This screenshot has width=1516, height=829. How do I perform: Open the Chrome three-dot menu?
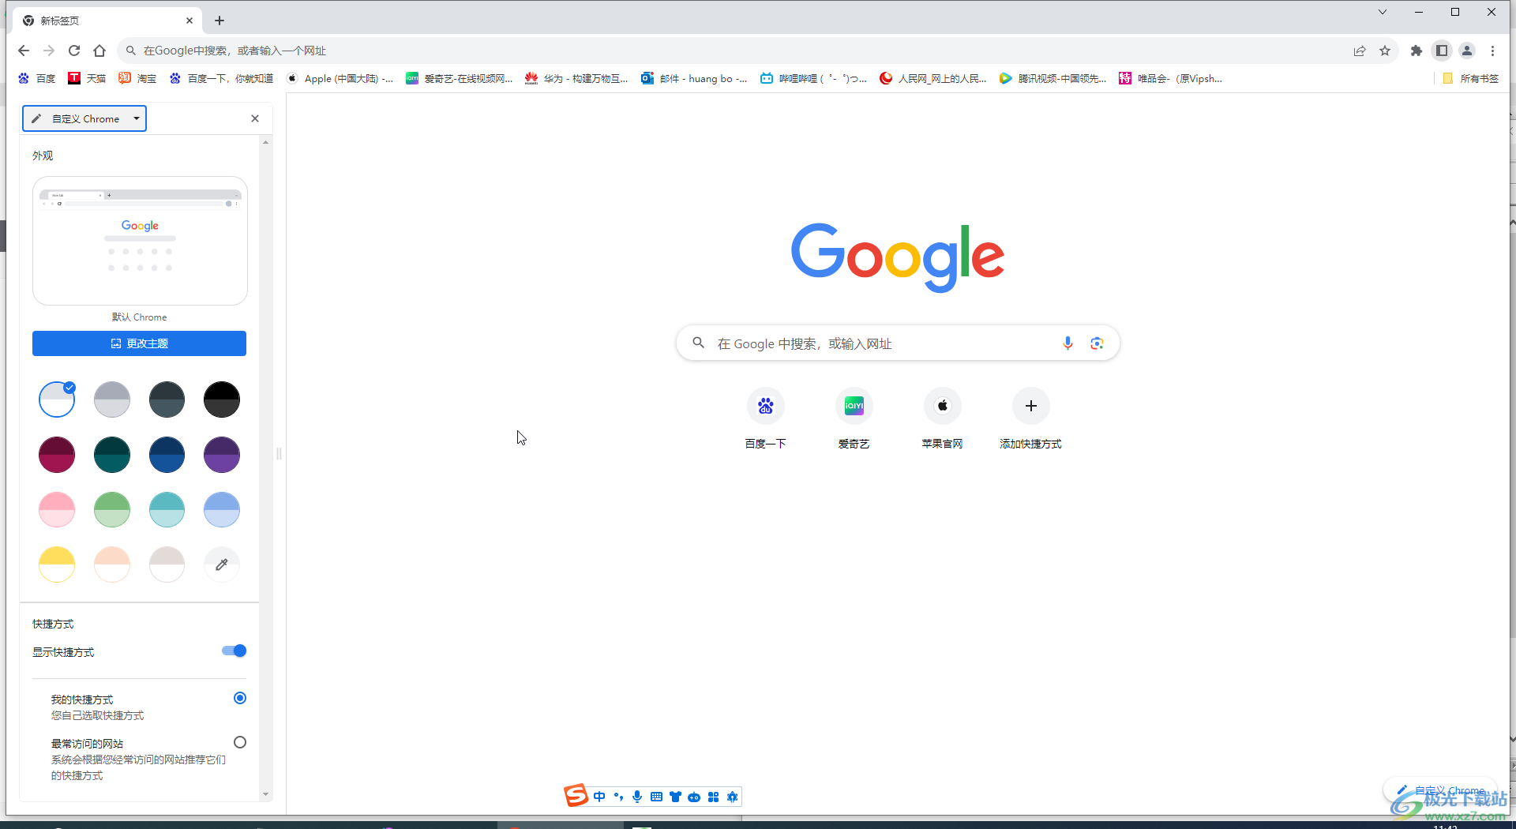(x=1492, y=51)
